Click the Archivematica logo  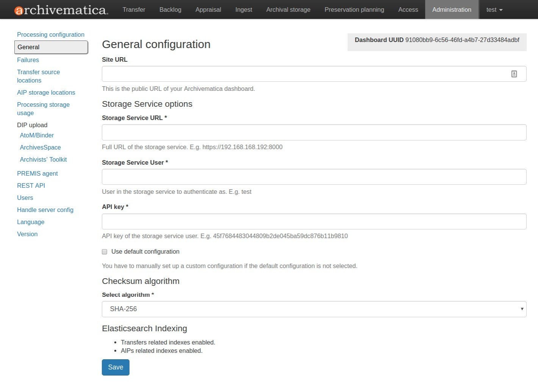click(x=61, y=9)
